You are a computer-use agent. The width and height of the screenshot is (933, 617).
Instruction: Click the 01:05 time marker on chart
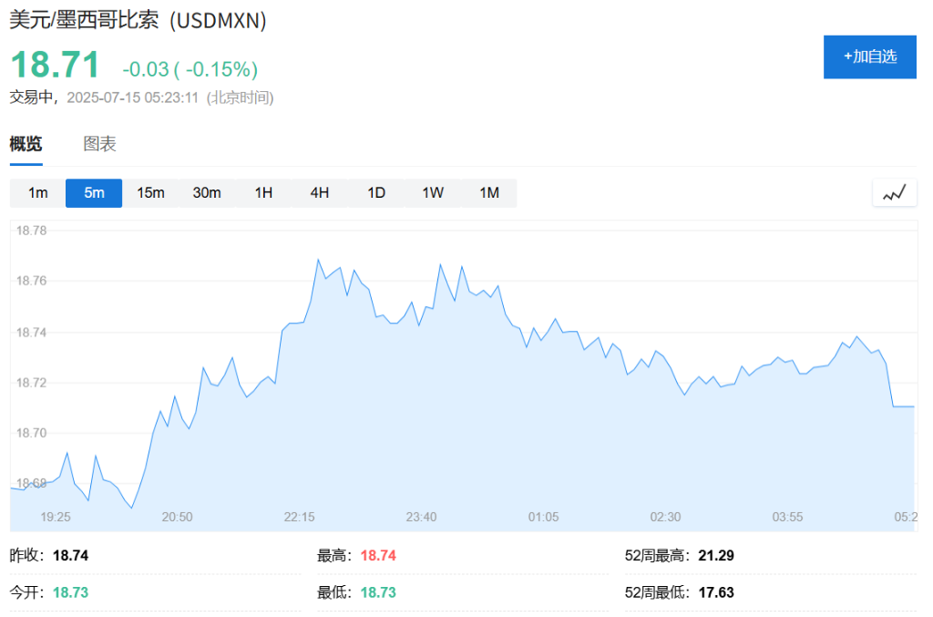(543, 517)
